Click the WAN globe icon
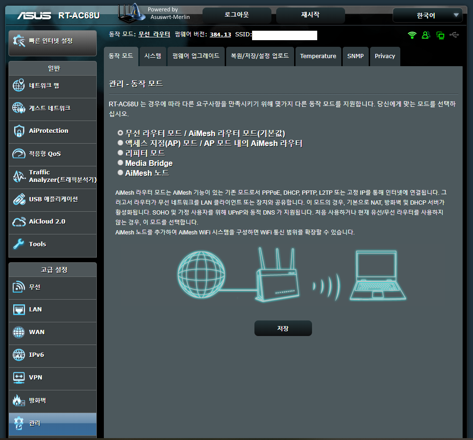 click(19, 332)
